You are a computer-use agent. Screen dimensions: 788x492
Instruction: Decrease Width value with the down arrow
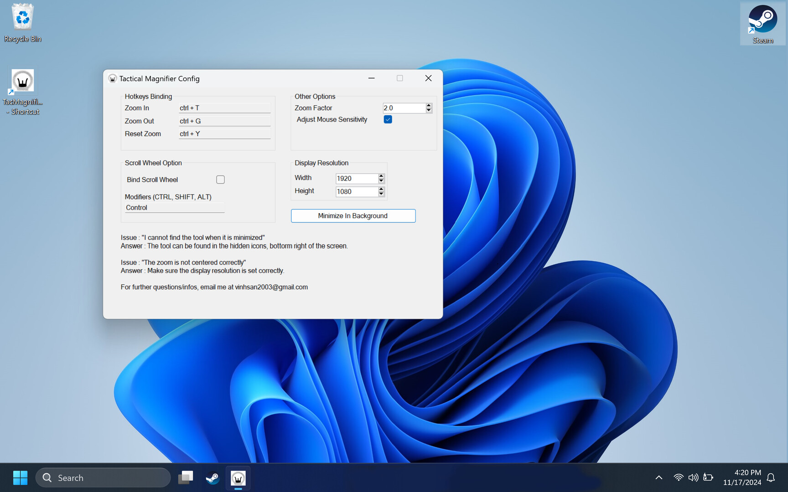(381, 181)
